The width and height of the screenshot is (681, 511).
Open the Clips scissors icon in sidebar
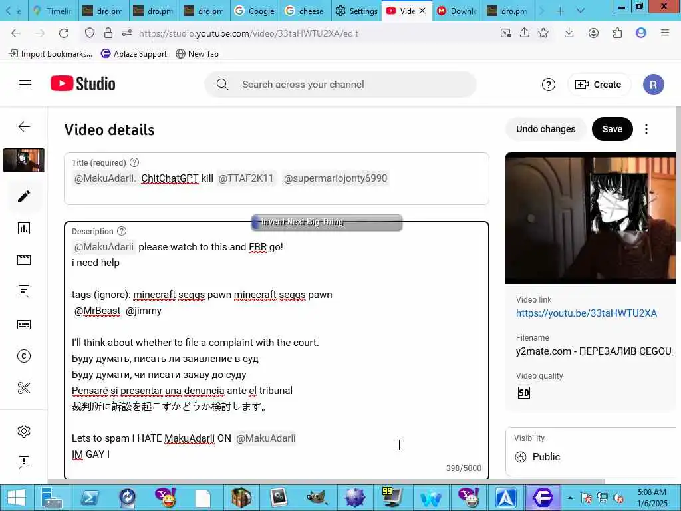point(24,388)
